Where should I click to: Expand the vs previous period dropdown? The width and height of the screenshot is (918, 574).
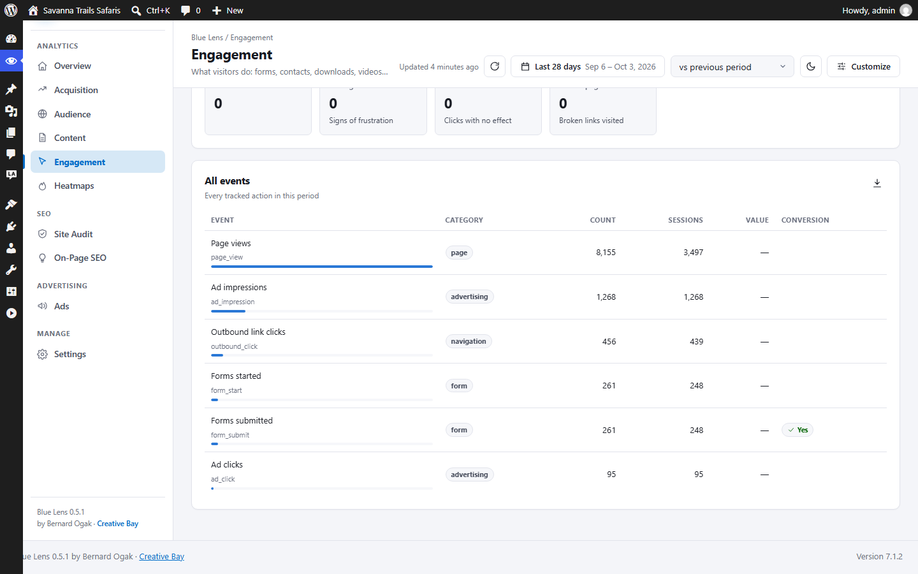point(732,66)
